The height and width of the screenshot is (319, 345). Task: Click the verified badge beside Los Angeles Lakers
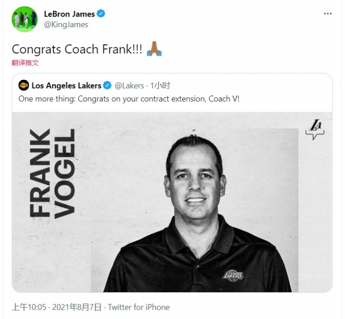point(107,86)
